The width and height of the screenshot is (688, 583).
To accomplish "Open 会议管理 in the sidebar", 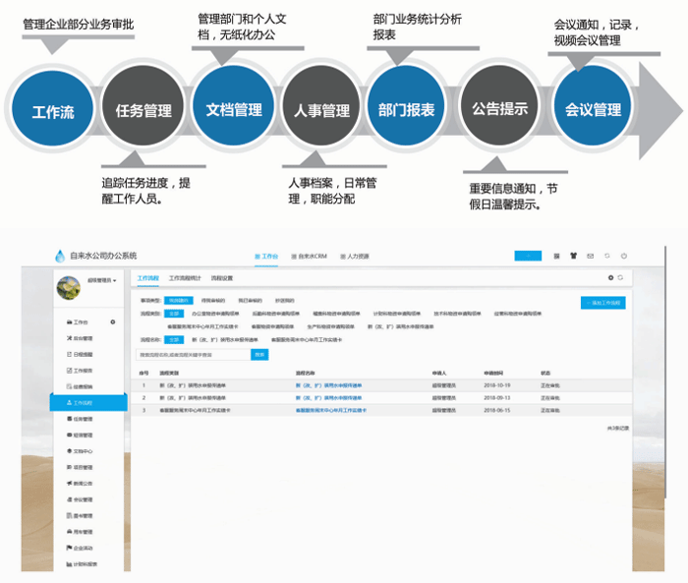I will 84,498.
